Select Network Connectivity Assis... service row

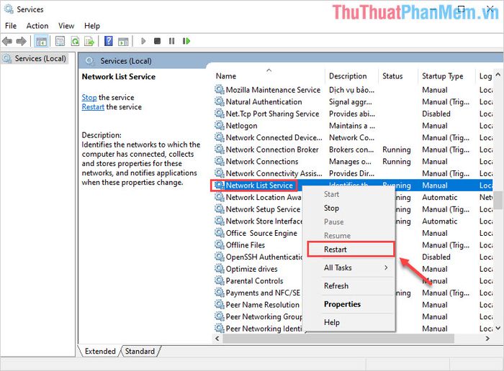pyautogui.click(x=353, y=173)
